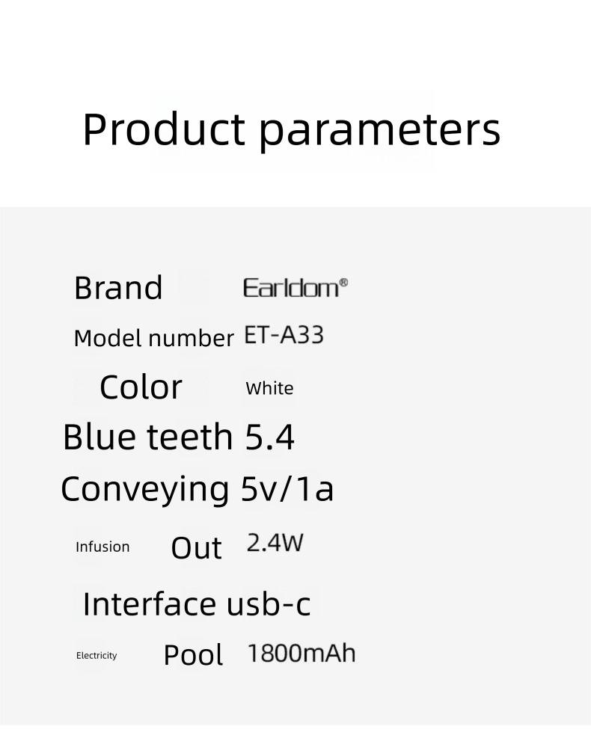The height and width of the screenshot is (756, 591).
Task: Click the small Infusion label
Action: [102, 547]
